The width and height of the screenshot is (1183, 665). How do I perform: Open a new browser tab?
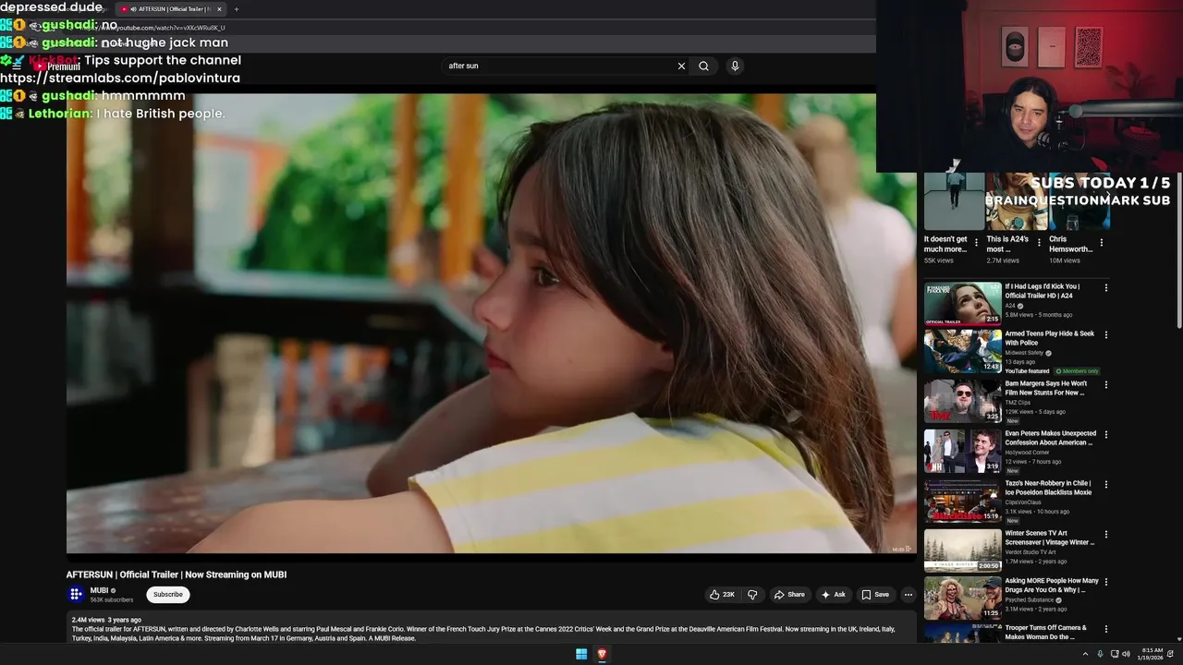(236, 9)
